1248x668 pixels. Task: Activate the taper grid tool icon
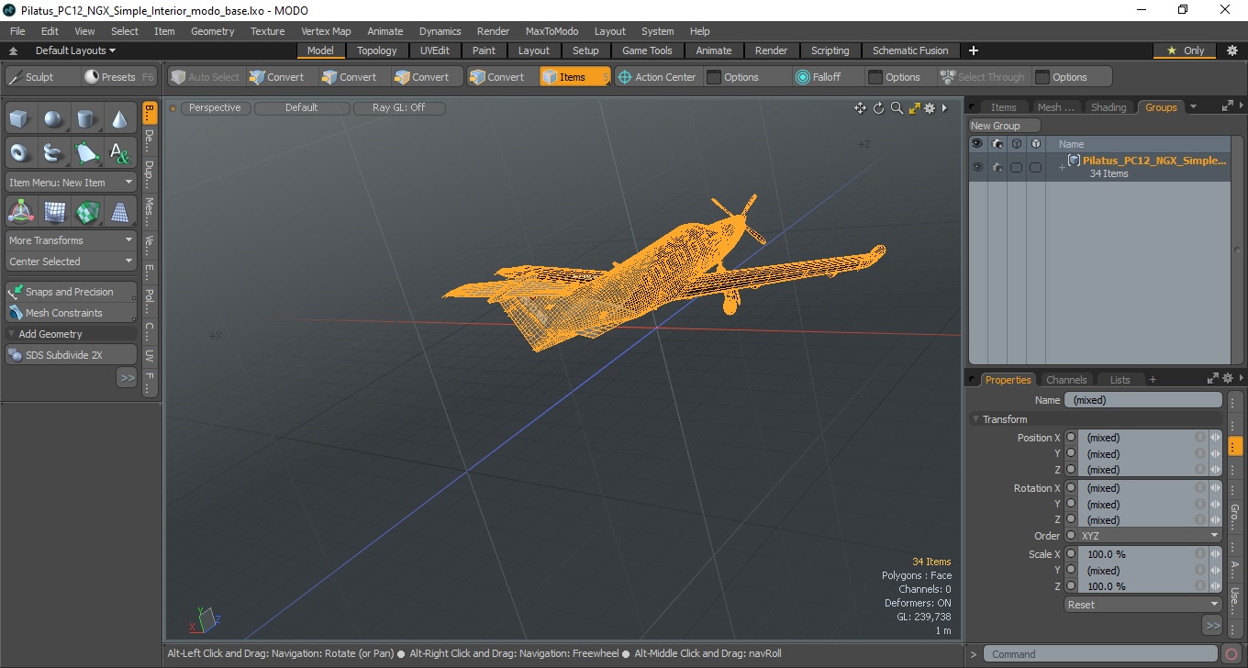[119, 212]
